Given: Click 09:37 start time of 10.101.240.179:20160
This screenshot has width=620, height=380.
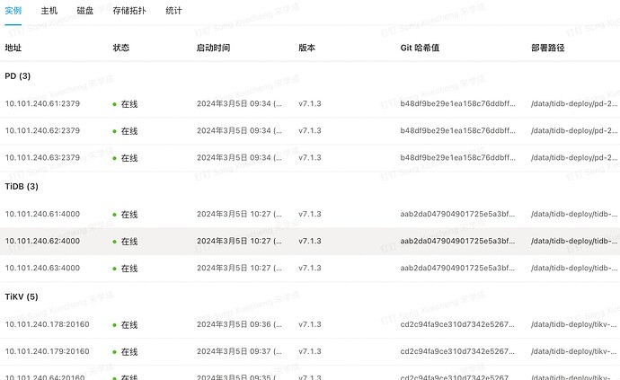Looking at the screenshot, I should (239, 351).
